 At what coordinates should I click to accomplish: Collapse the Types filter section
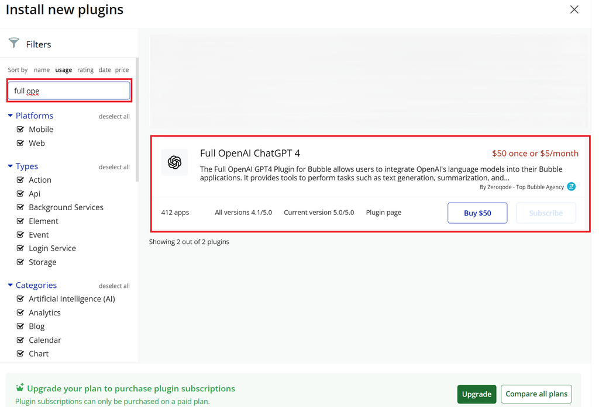11,166
